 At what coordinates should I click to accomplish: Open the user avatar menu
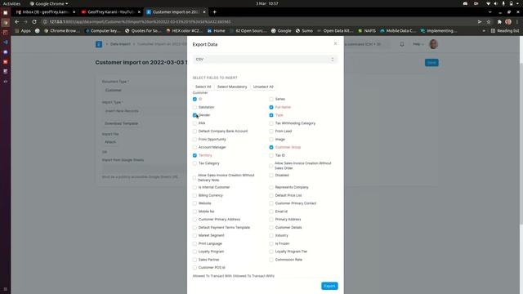click(433, 44)
